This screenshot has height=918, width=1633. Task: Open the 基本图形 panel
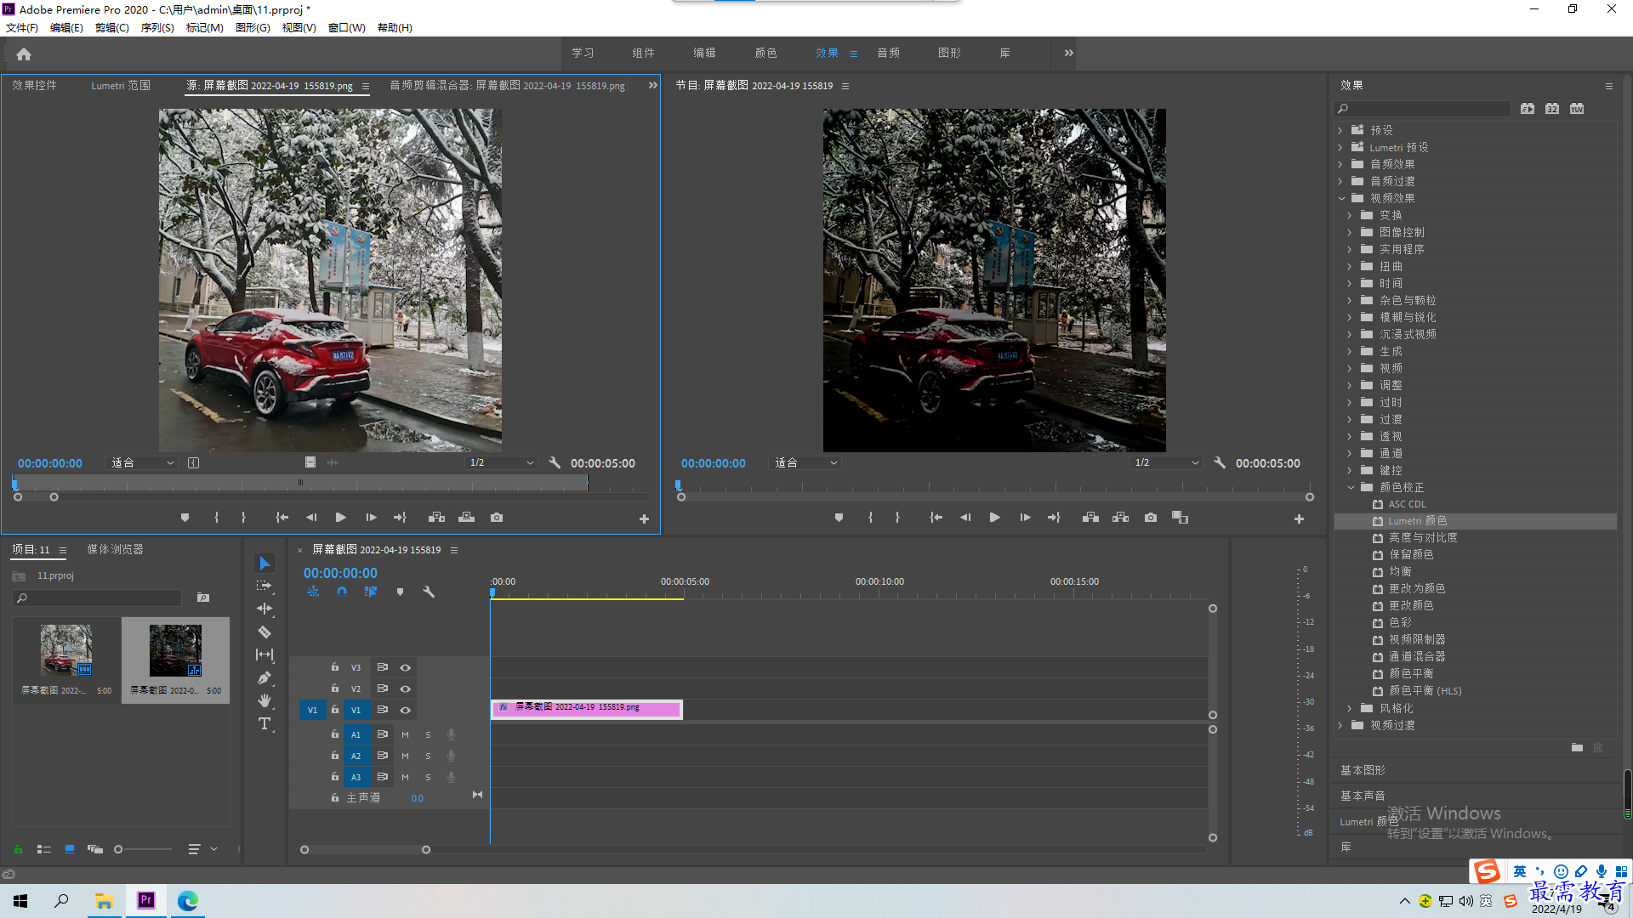click(1363, 771)
